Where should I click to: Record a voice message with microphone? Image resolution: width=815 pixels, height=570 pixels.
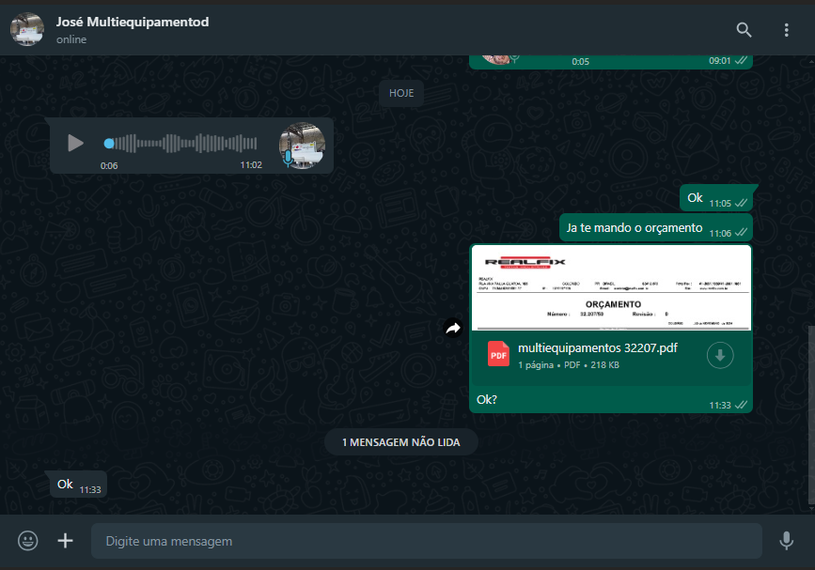[x=787, y=541]
